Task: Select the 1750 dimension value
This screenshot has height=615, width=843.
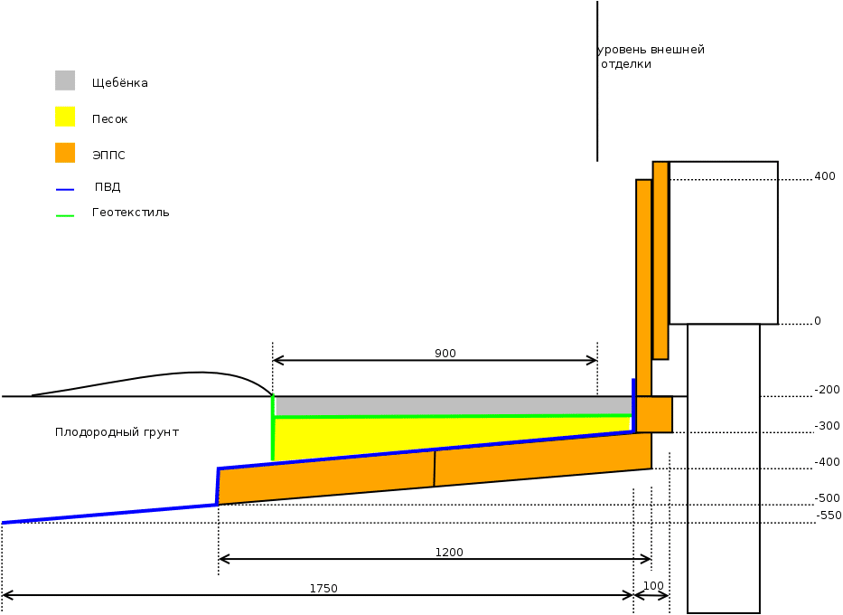Action: click(323, 588)
